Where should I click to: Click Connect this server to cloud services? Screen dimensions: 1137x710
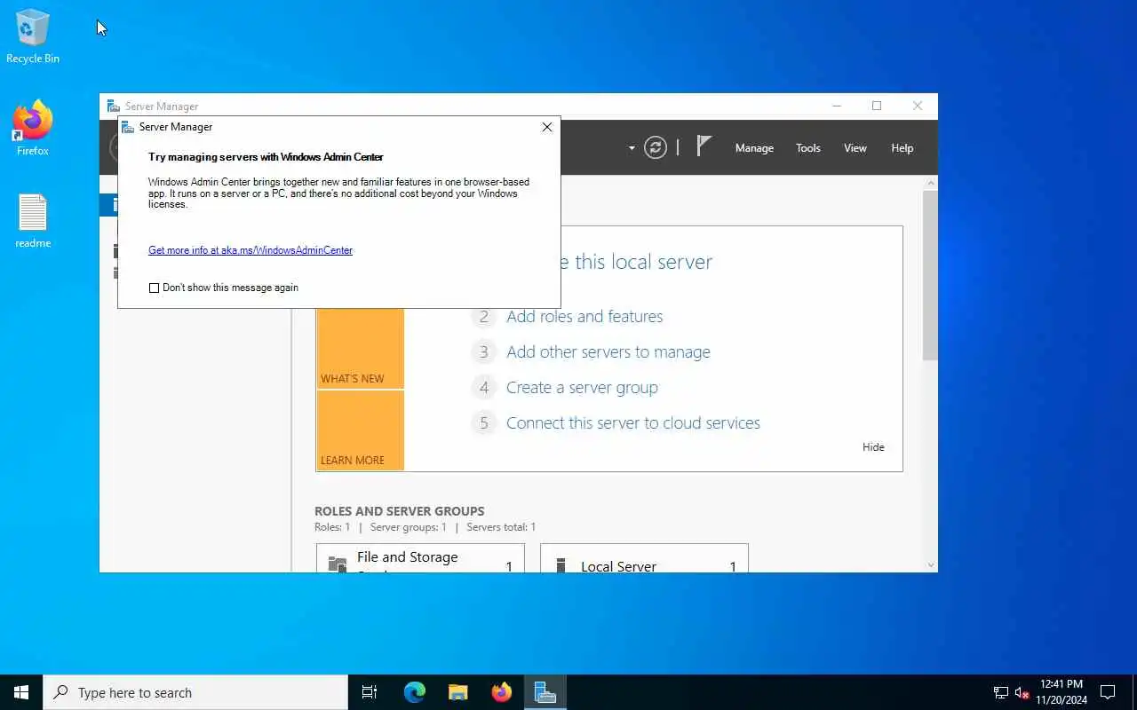[633, 423]
